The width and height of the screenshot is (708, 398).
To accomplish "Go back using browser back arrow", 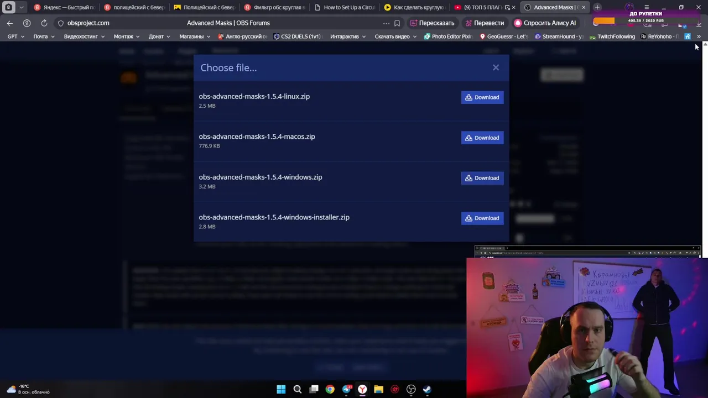I will (10, 23).
